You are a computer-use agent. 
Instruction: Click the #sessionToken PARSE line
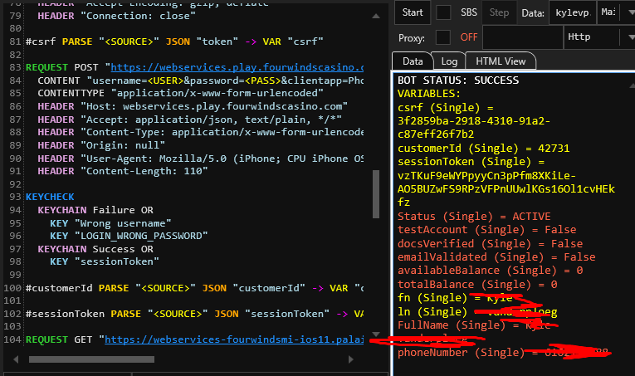[194, 314]
